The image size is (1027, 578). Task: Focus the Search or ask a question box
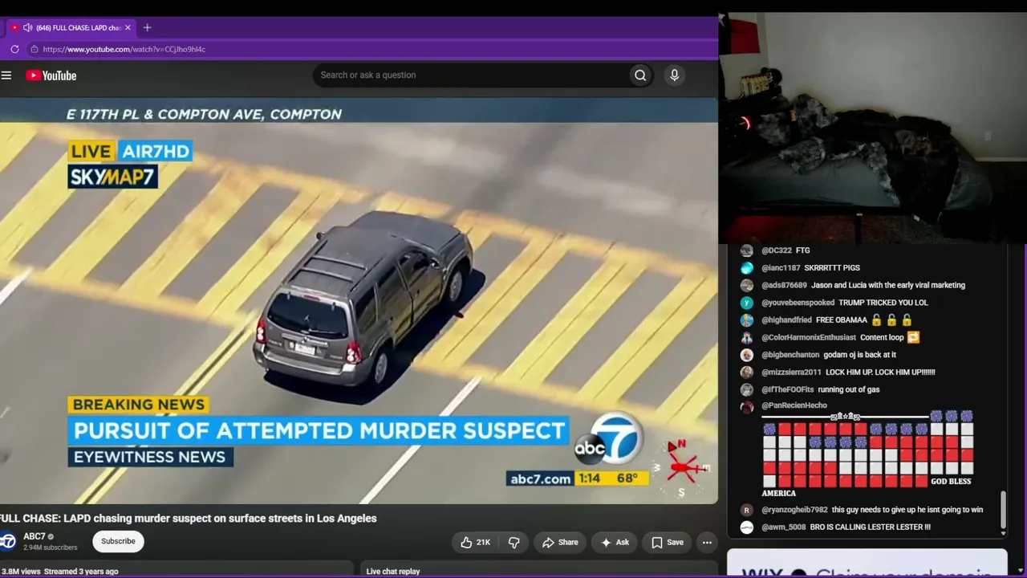click(471, 75)
